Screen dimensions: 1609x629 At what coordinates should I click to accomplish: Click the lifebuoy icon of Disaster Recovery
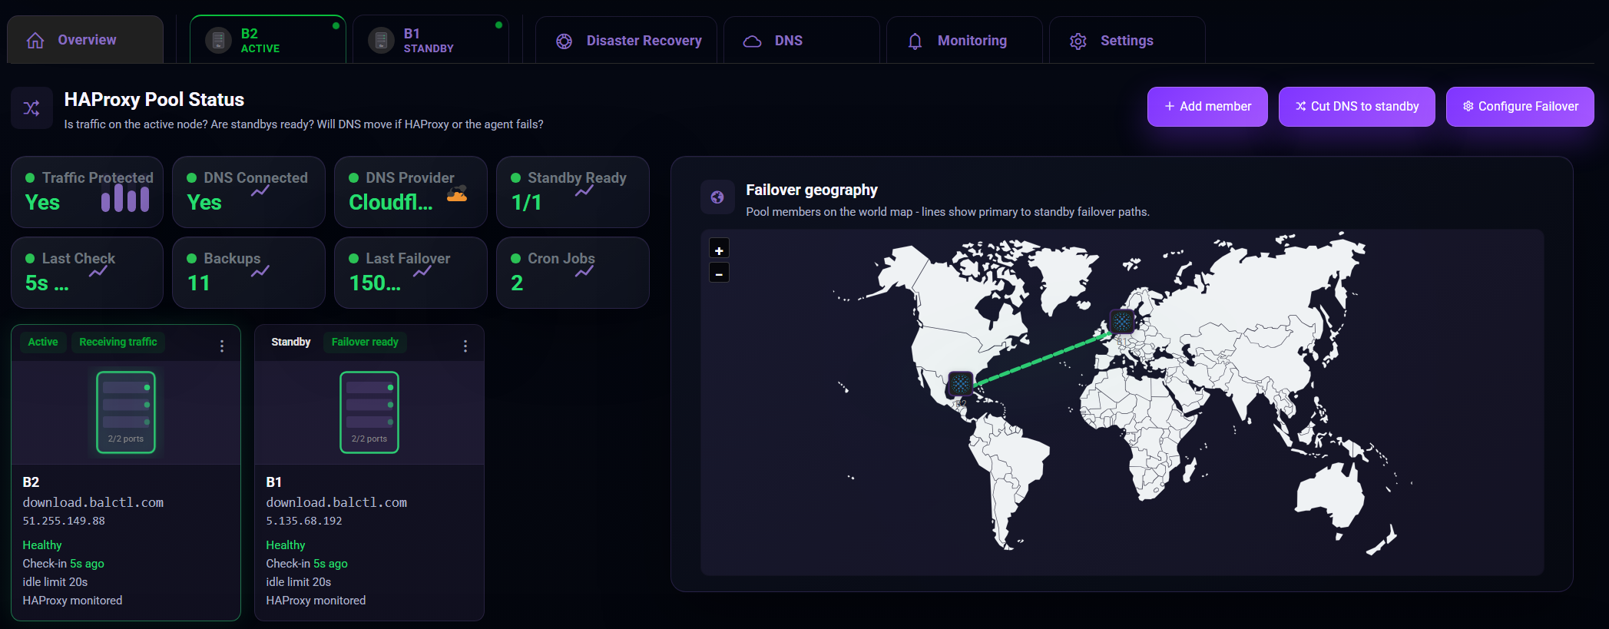(564, 41)
